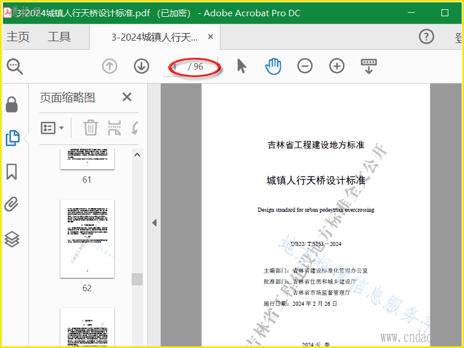Click the English title Design standard for urban pedestrian overcrossing
Image resolution: width=464 pixels, height=348 pixels.
[x=316, y=210]
